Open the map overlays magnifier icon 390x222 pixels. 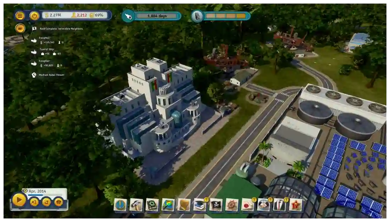(168, 205)
